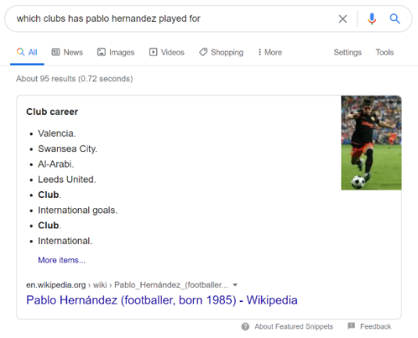Click the More items... link
The height and width of the screenshot is (338, 418).
(62, 260)
